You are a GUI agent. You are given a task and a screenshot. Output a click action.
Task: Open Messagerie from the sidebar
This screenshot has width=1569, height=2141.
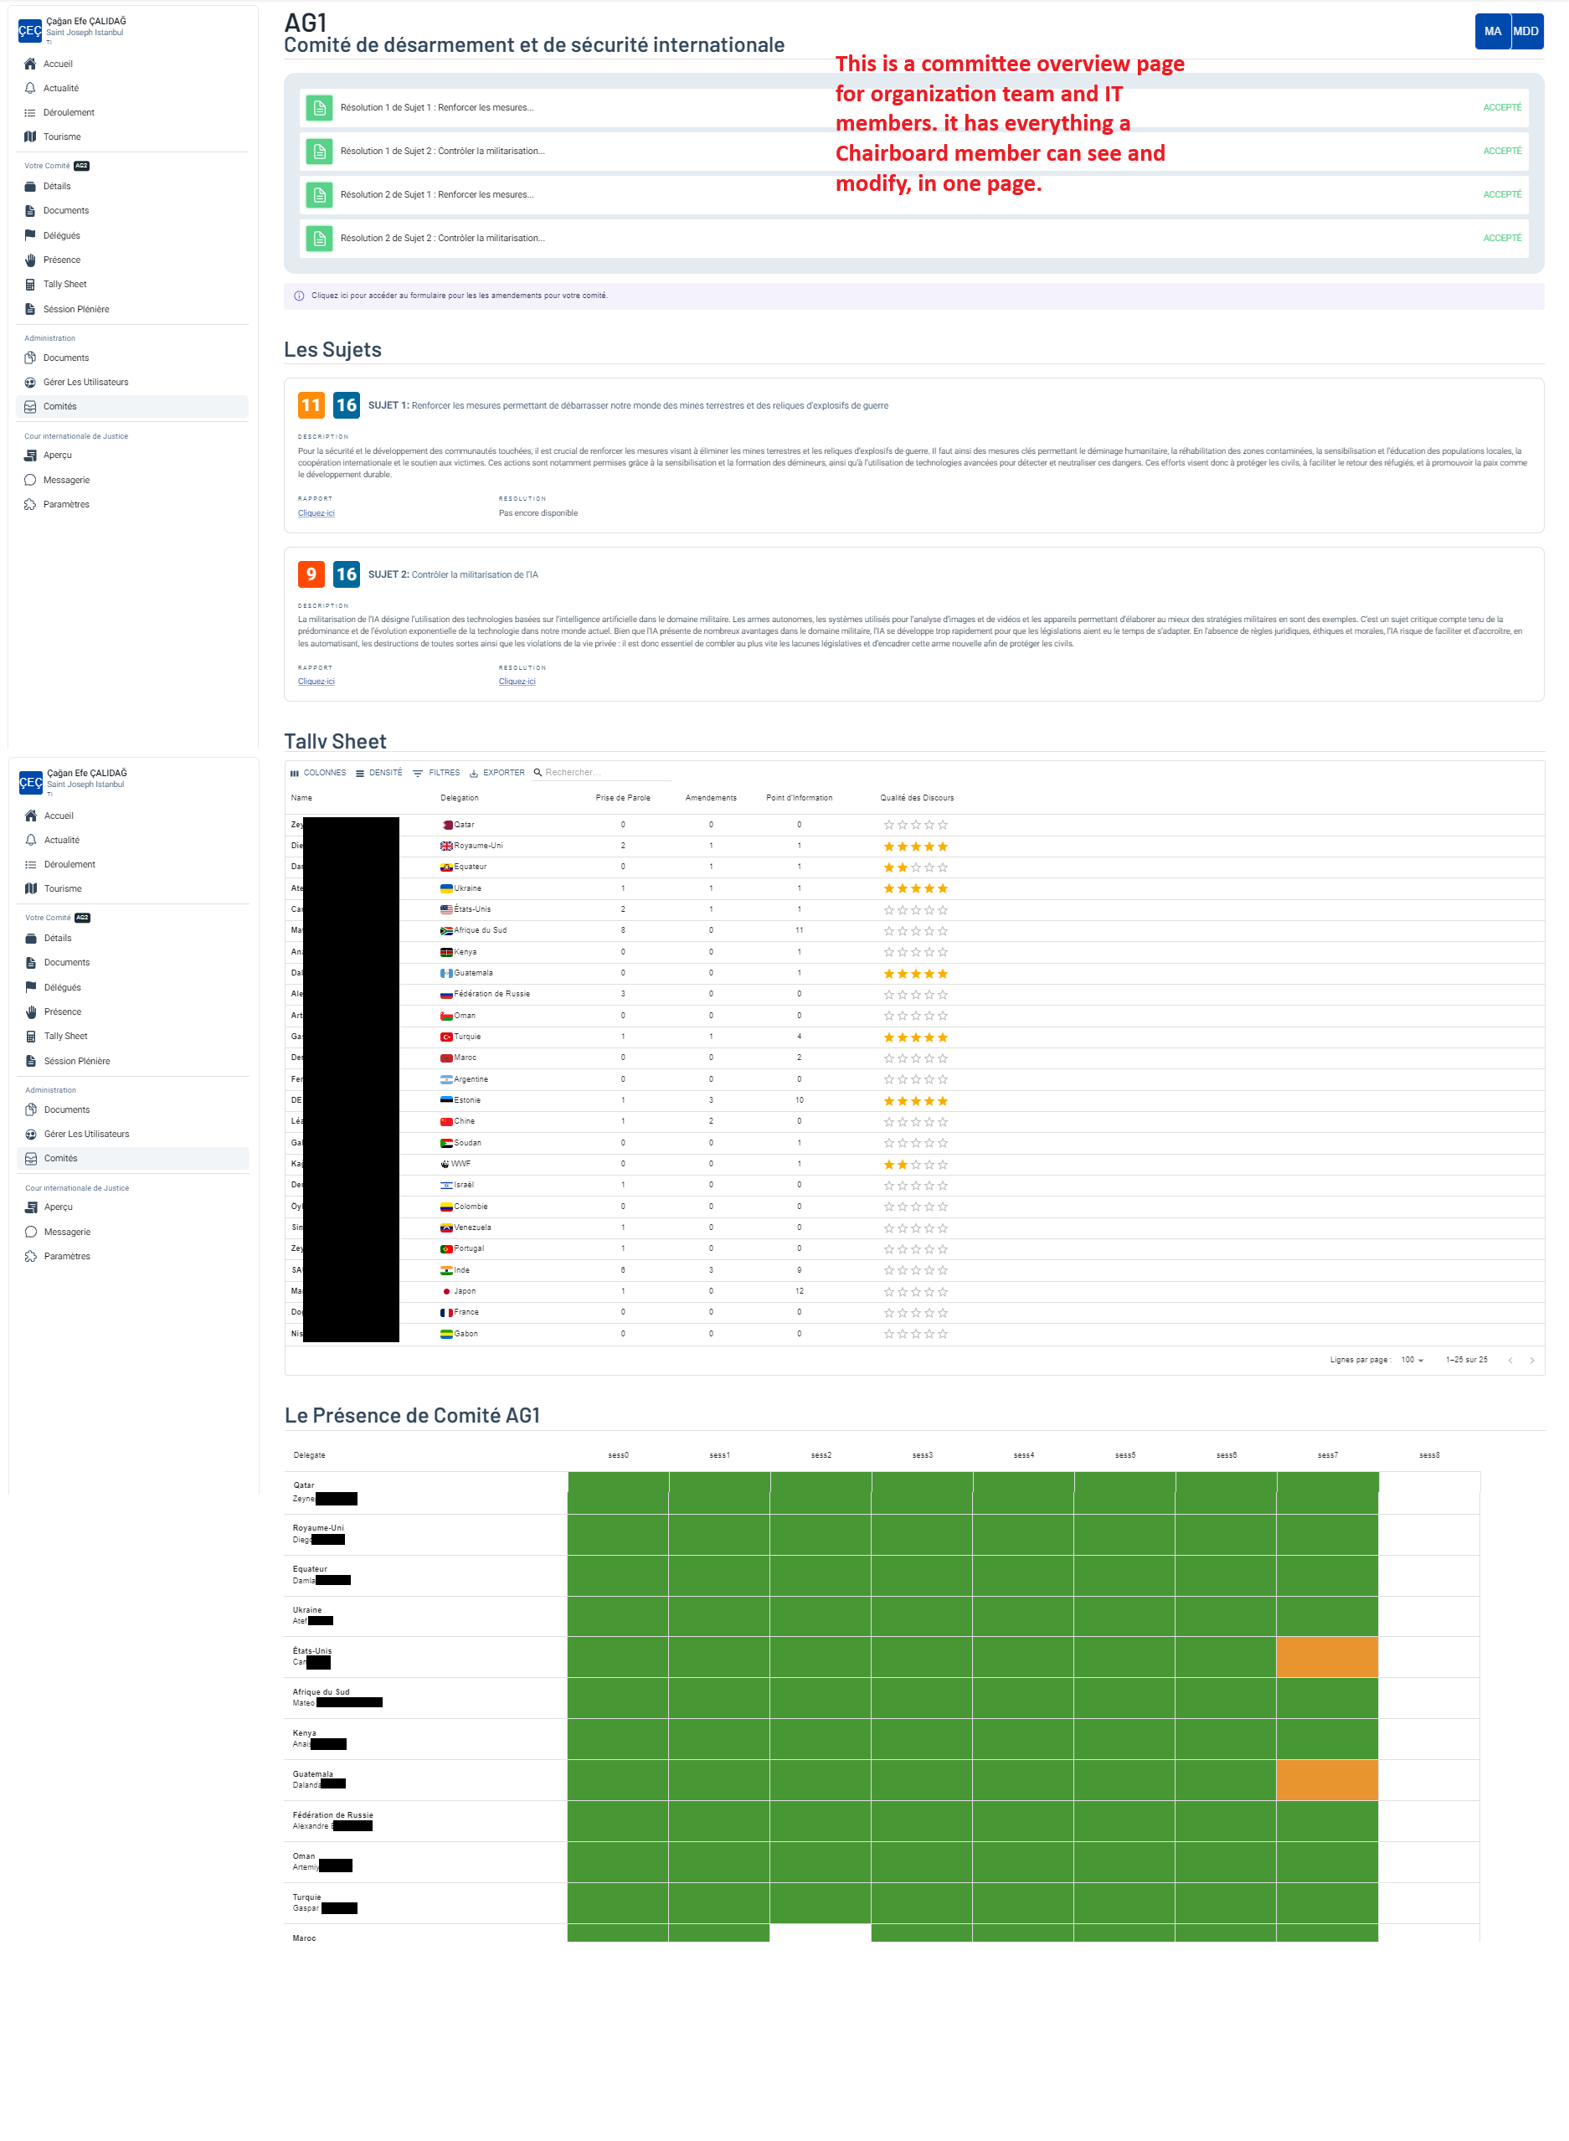65,480
